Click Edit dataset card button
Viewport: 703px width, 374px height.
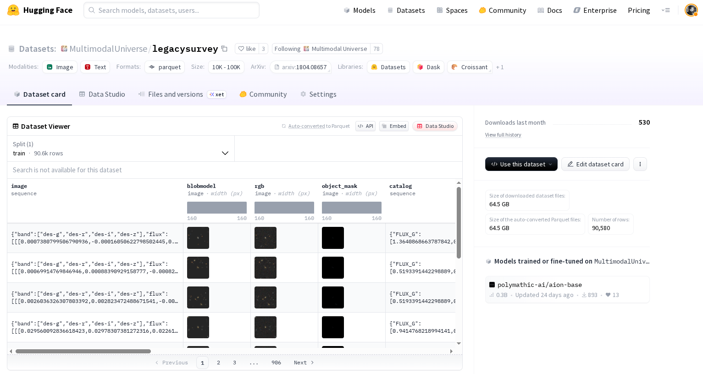pos(595,164)
